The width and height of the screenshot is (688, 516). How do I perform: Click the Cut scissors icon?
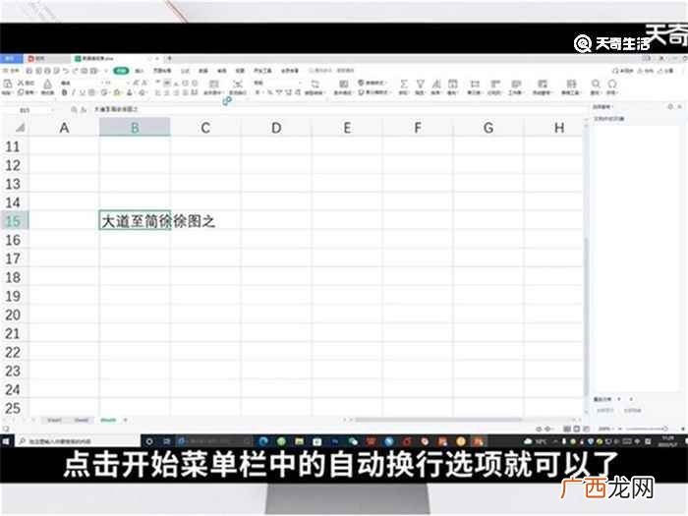pyautogui.click(x=21, y=83)
